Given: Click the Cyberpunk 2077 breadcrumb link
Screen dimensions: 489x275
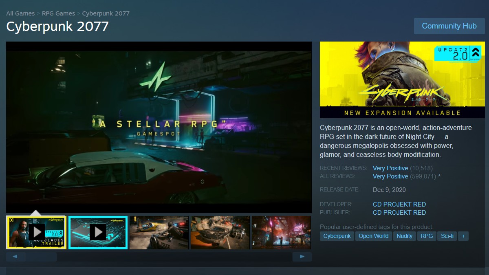Looking at the screenshot, I should (x=106, y=13).
